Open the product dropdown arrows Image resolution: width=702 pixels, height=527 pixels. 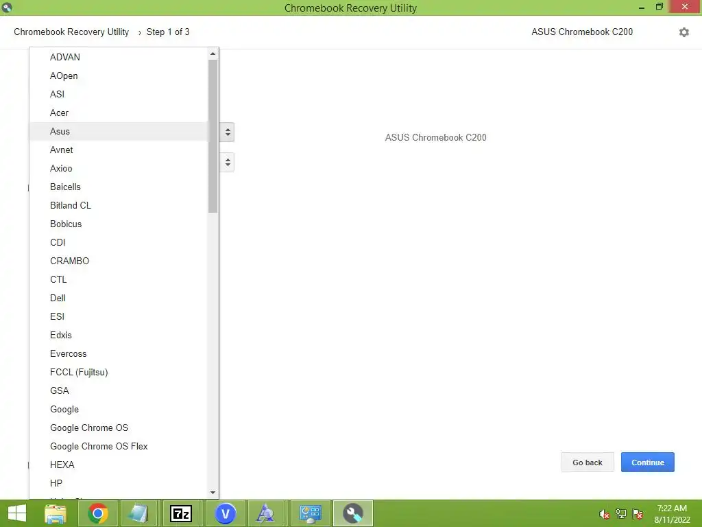pos(228,162)
